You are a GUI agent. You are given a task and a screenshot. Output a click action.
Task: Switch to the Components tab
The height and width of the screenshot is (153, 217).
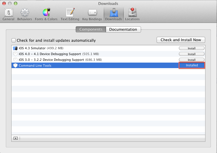point(91,30)
